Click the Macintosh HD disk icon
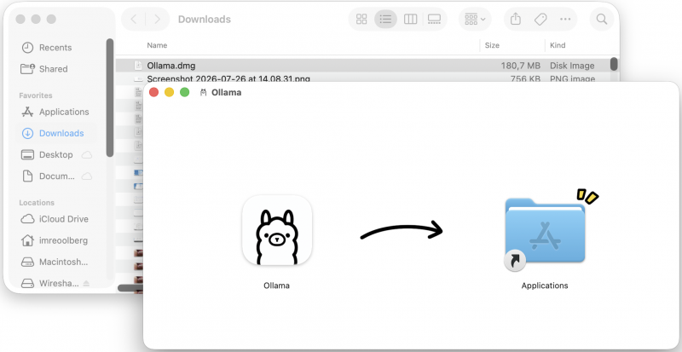Screen dimensions: 682x352 tap(27, 262)
